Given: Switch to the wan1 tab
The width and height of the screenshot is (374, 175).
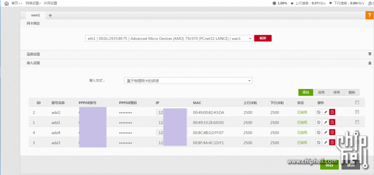Looking at the screenshot, I should tap(36, 15).
